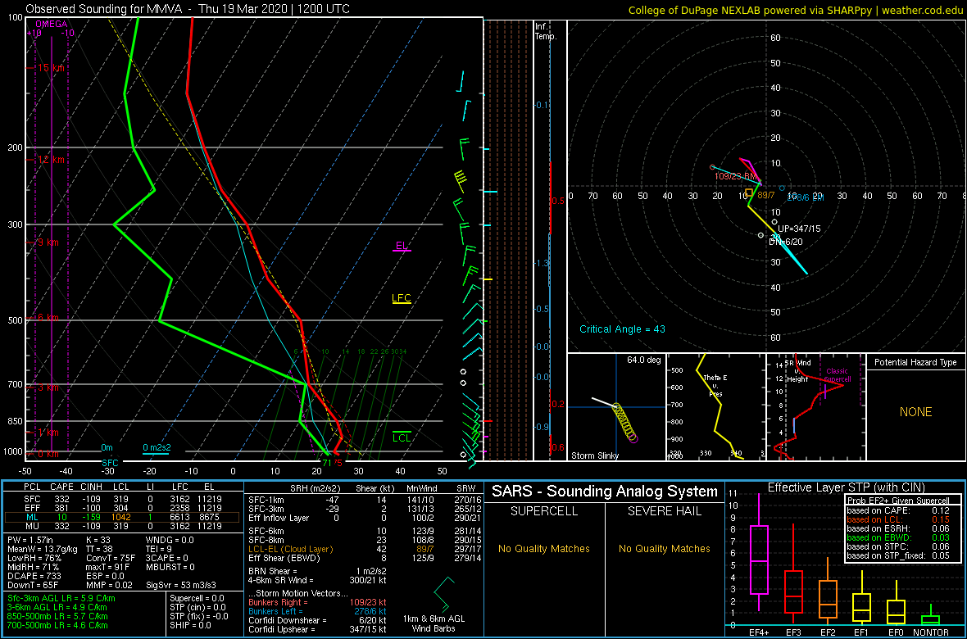The height and width of the screenshot is (639, 967).
Task: Click the SUPERCELL analog column header
Action: pos(543,512)
